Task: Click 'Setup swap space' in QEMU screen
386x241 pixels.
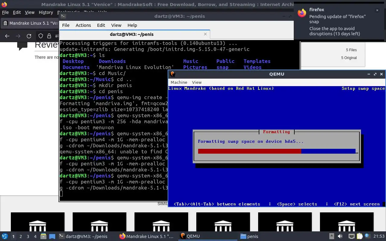Action: tap(363, 89)
